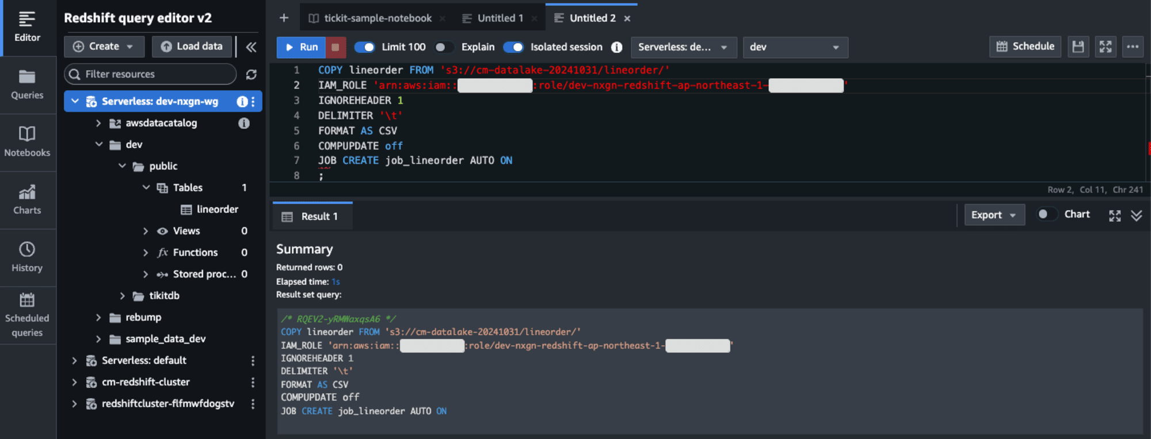Collapse the public schema node
Image resolution: width=1151 pixels, height=439 pixels.
[x=122, y=166]
